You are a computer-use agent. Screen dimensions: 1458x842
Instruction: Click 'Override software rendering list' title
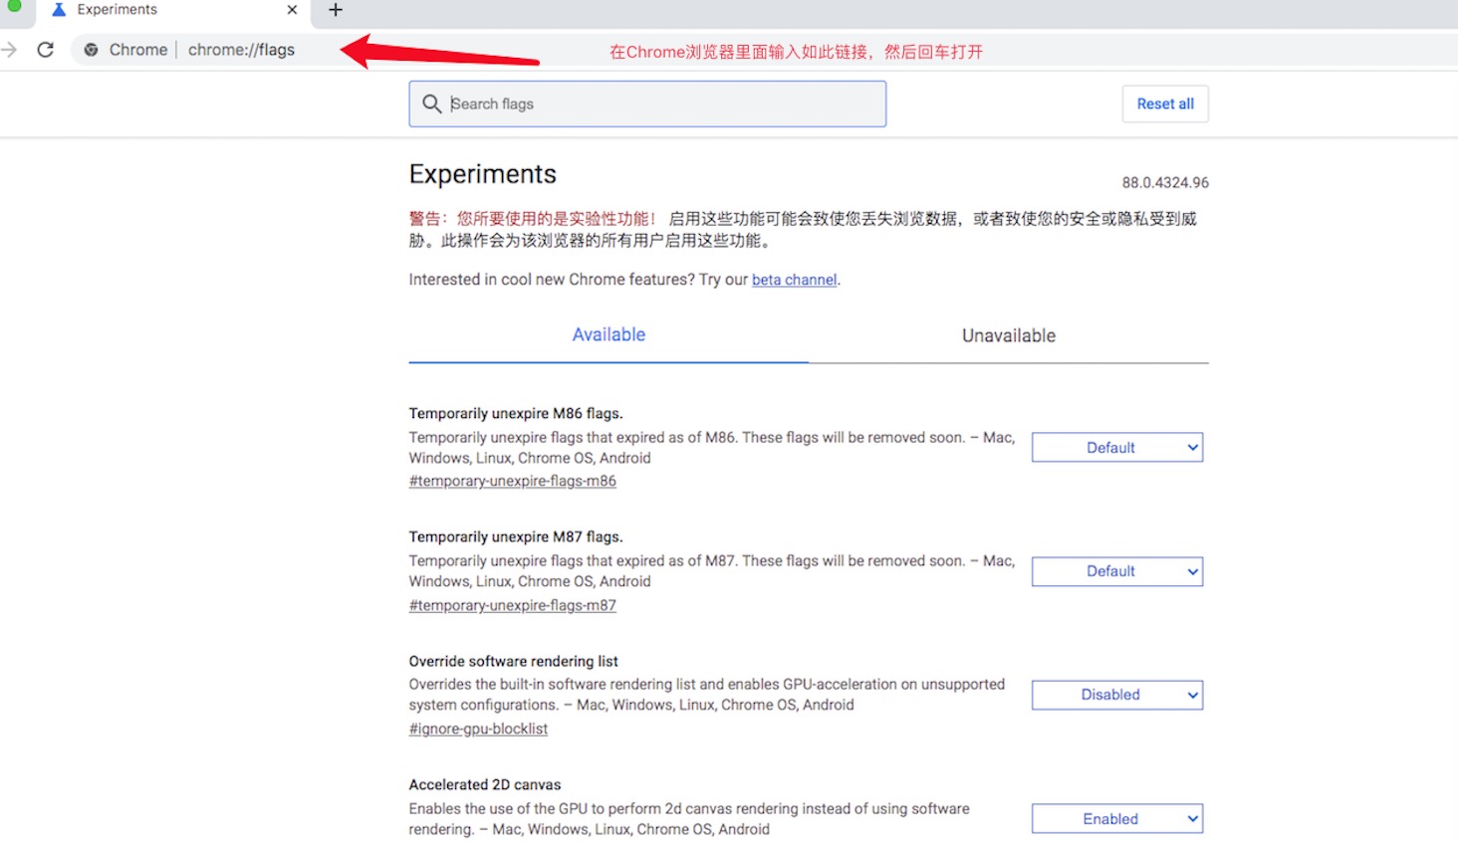click(514, 661)
